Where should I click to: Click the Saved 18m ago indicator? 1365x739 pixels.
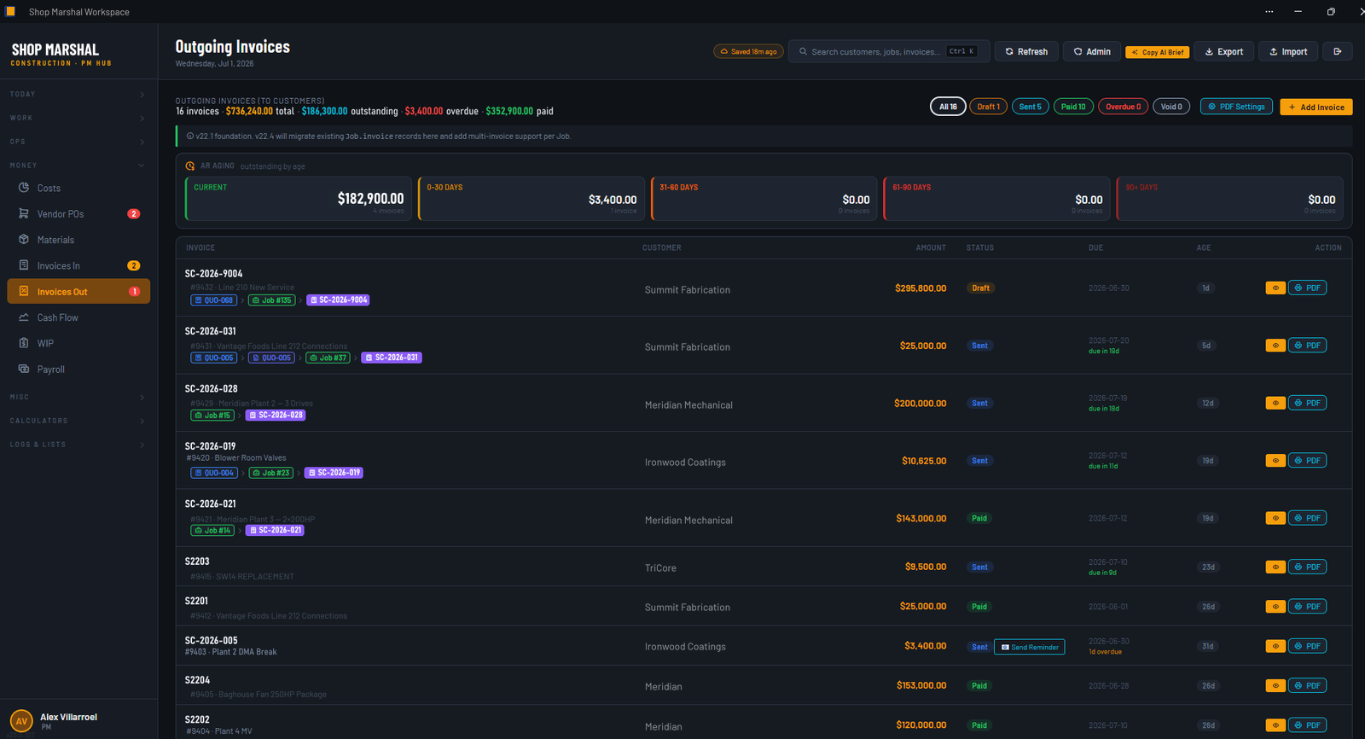tap(748, 51)
